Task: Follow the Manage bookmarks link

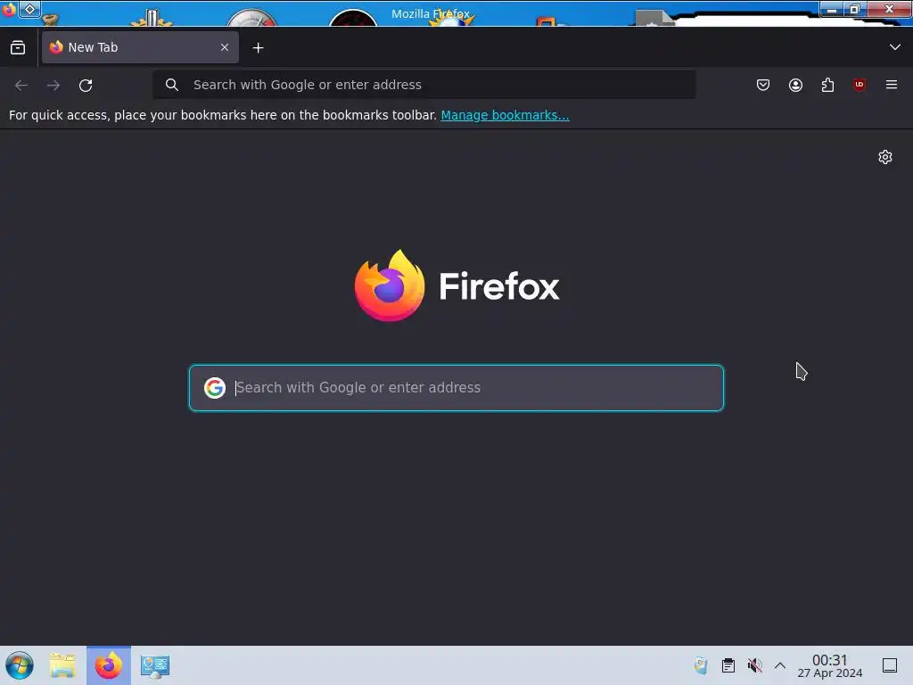Action: [x=505, y=115]
